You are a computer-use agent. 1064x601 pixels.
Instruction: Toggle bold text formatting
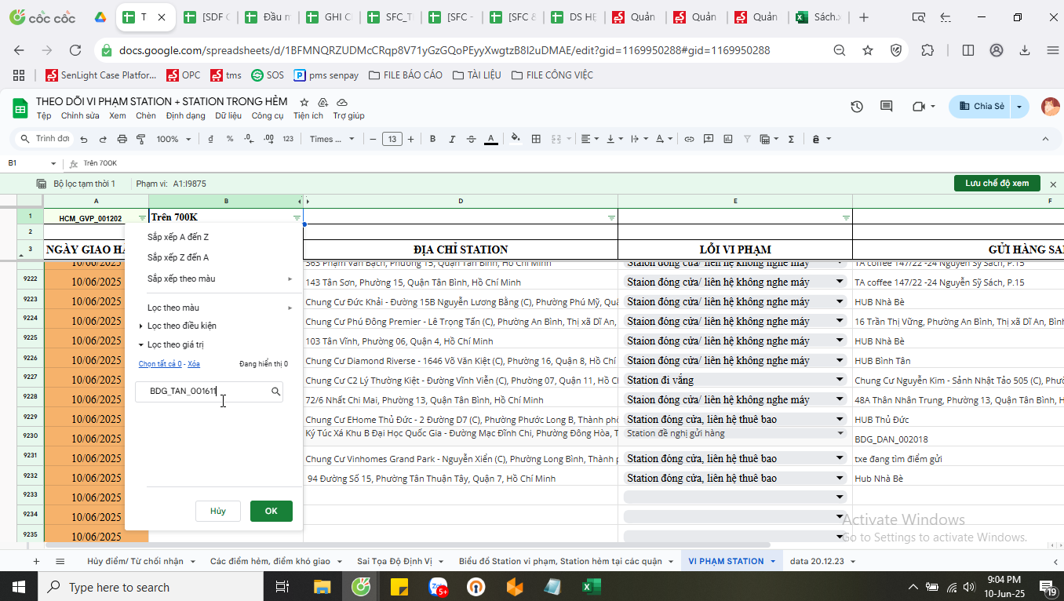click(432, 139)
